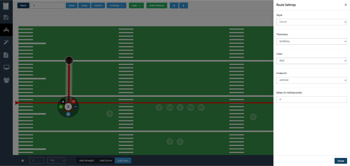Click the blue horizontal arrows icon by X

tap(76, 107)
